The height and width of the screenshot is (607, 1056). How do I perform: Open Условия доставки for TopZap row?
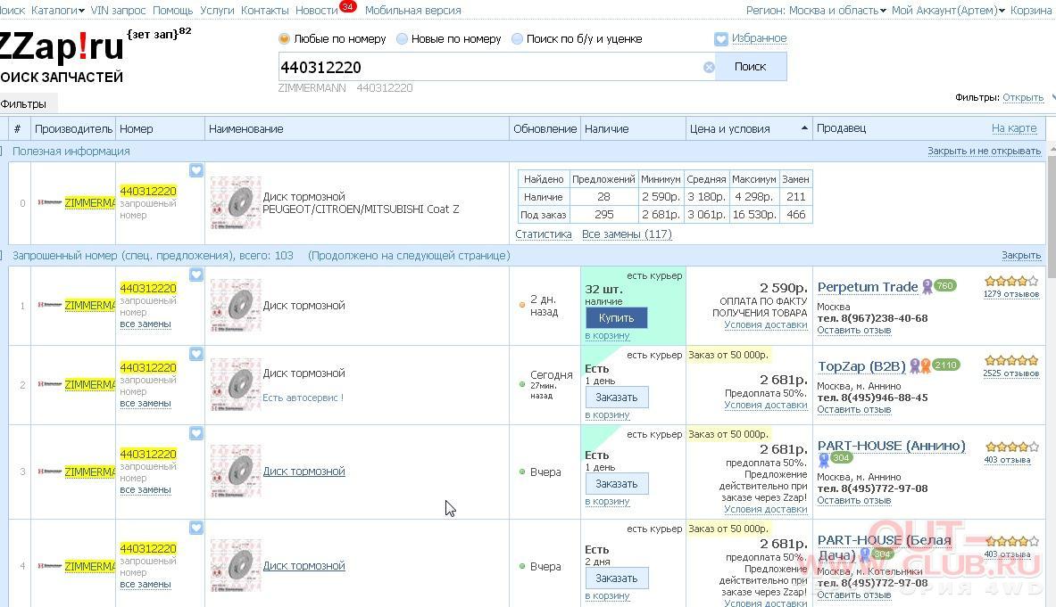[x=766, y=405]
